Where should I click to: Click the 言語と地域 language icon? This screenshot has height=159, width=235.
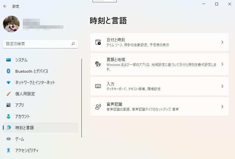[x=98, y=64]
